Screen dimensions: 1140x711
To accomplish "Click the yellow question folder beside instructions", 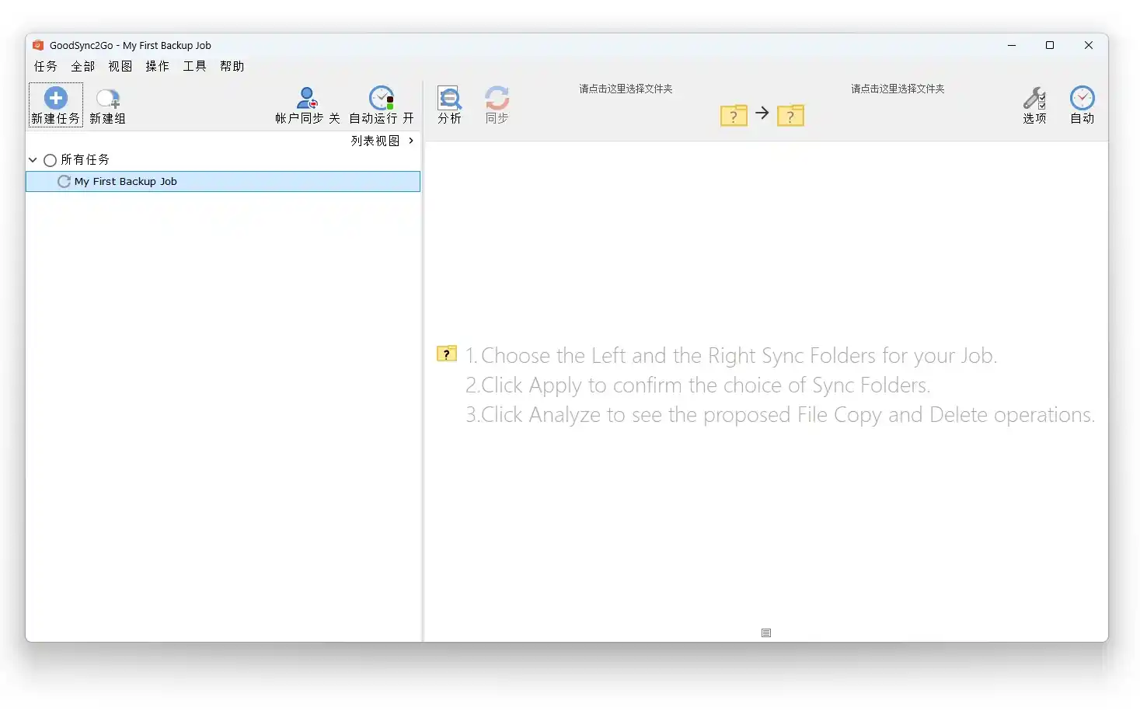I will coord(447,354).
